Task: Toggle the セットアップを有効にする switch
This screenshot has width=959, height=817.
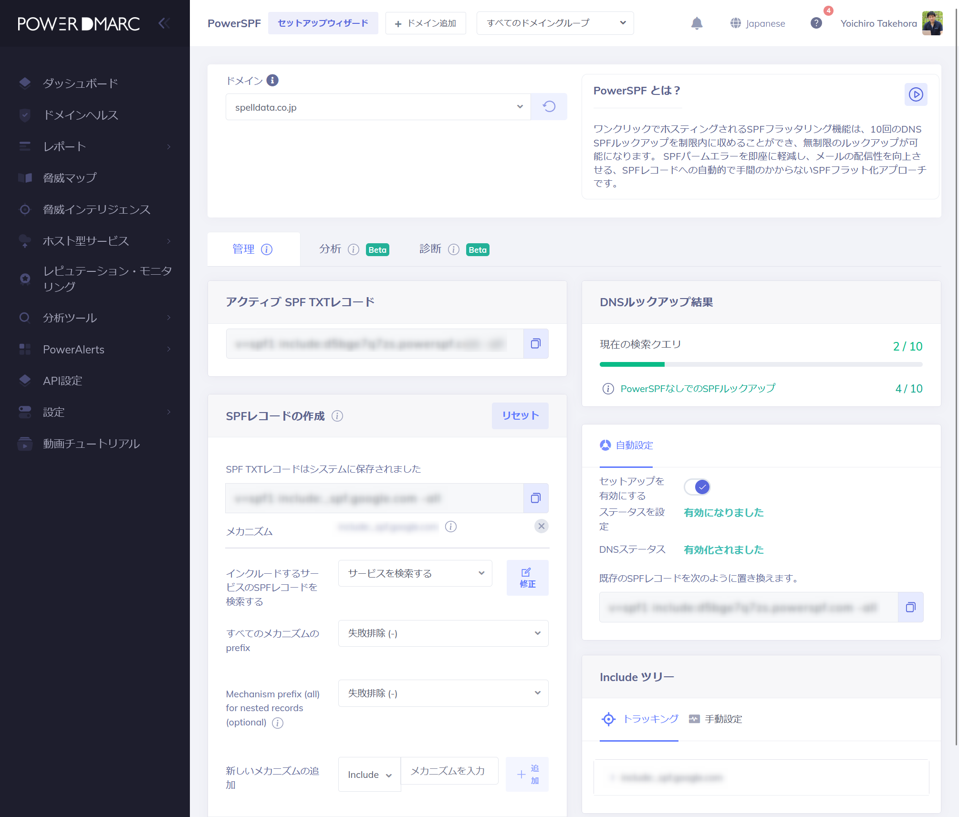Action: coord(697,487)
